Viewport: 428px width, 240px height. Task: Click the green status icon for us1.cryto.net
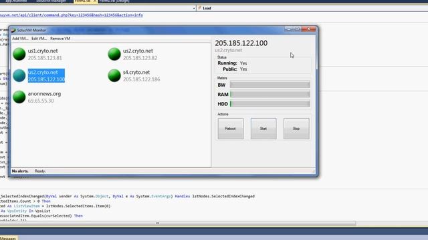click(19, 54)
